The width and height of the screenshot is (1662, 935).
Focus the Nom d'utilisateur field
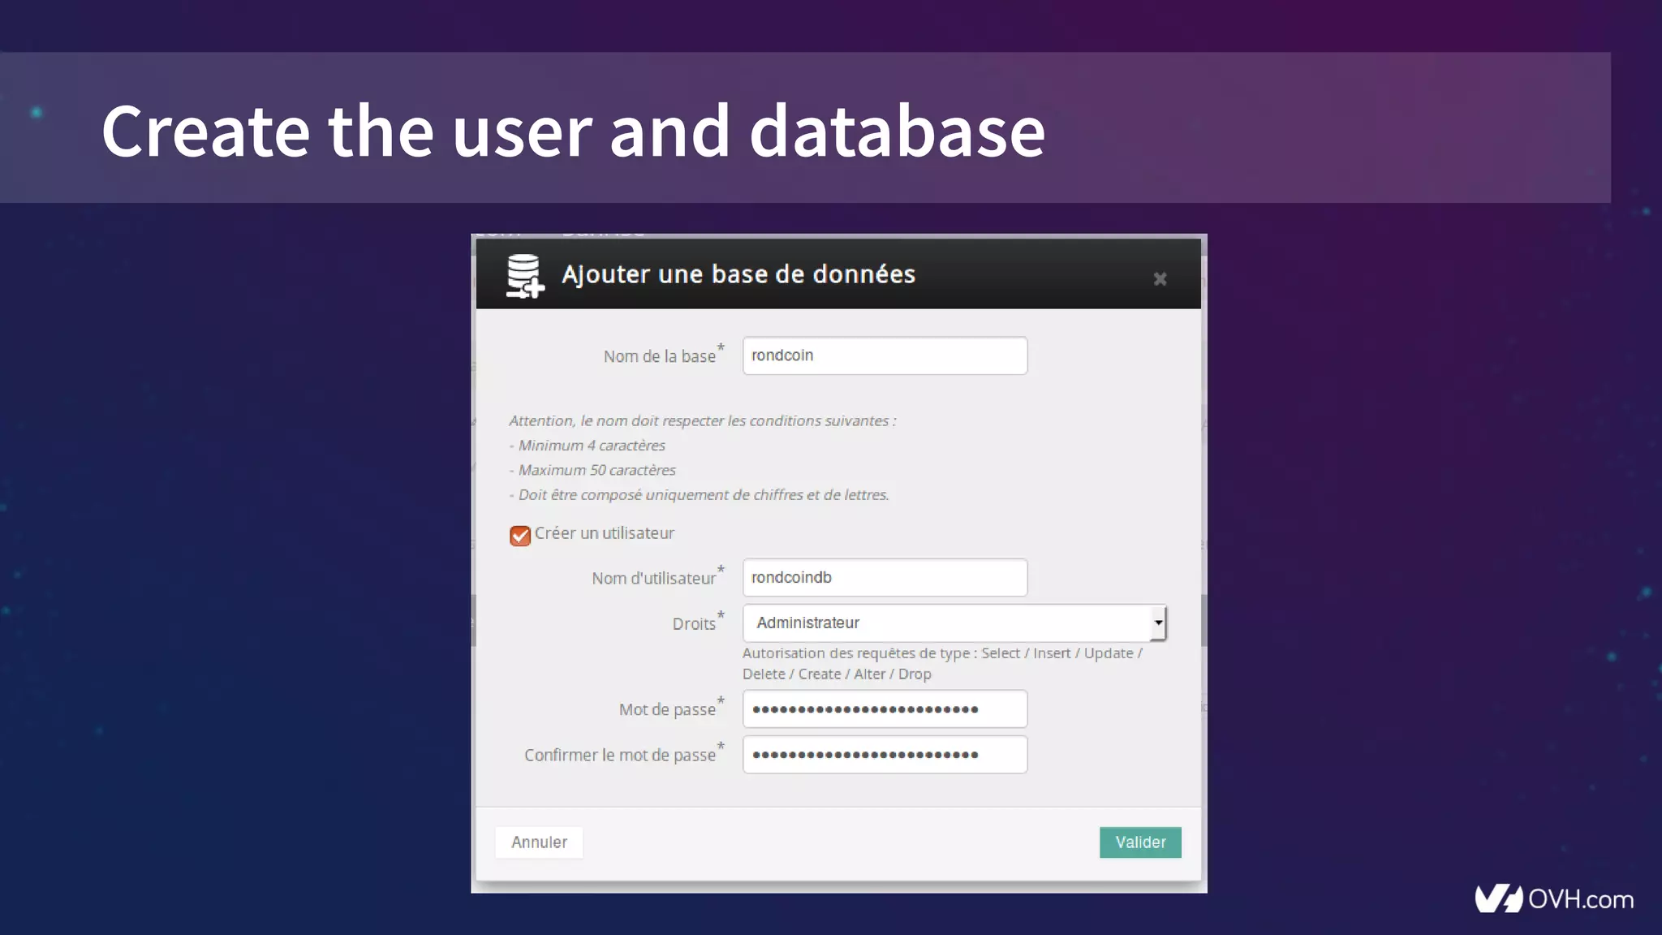885,578
